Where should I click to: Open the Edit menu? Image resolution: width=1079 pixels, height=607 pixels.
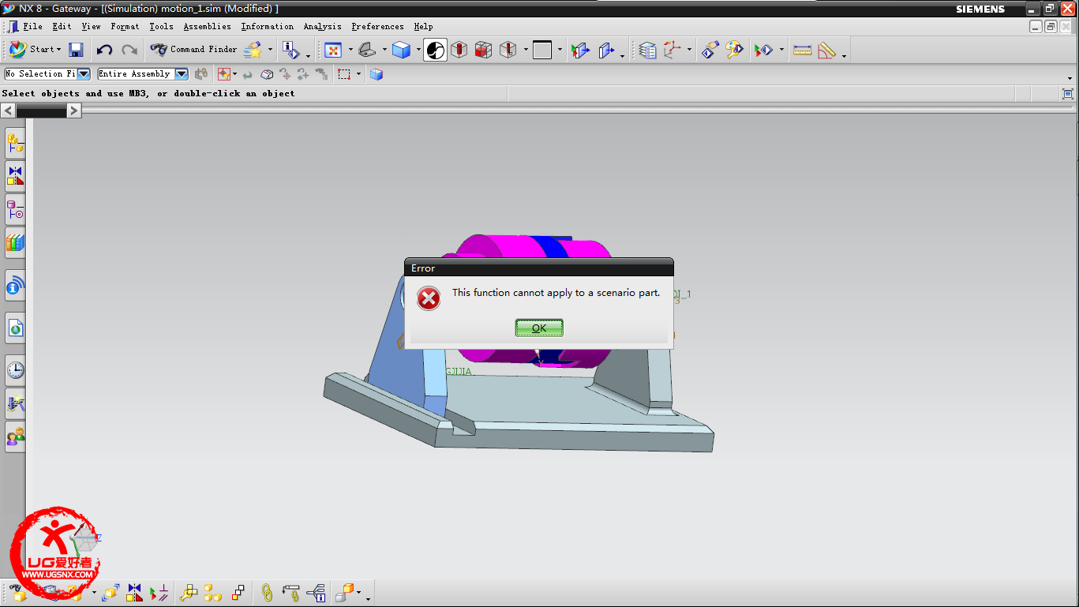[62, 26]
